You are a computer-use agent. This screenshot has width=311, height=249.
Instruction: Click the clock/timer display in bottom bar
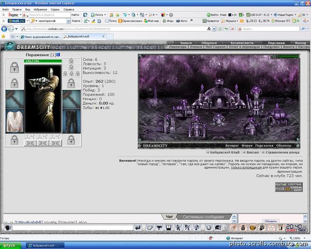click(296, 228)
